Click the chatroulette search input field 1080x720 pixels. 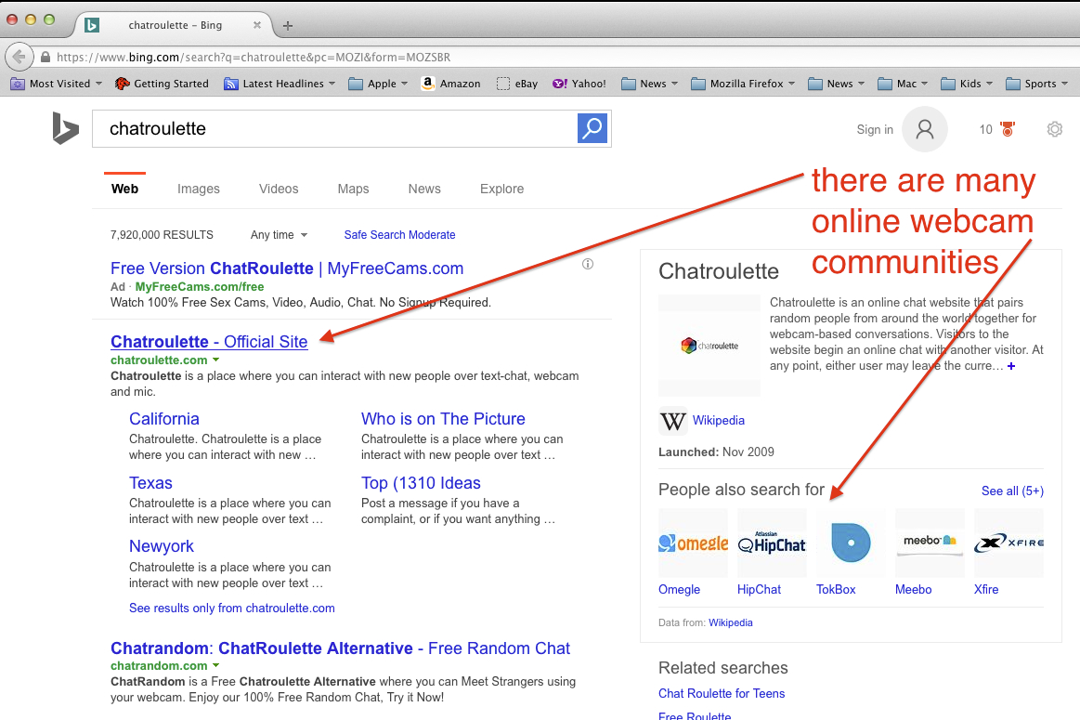334,129
